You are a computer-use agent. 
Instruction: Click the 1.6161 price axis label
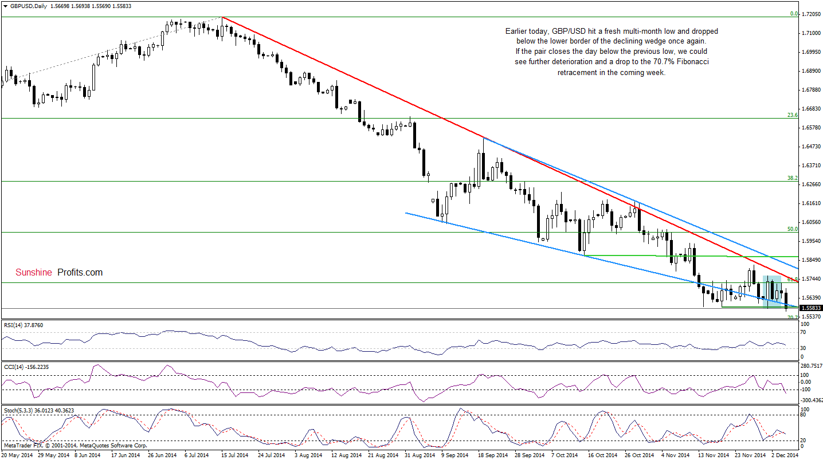point(811,203)
